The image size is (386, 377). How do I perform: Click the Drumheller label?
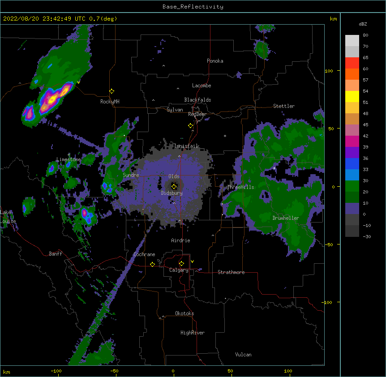[x=286, y=218]
